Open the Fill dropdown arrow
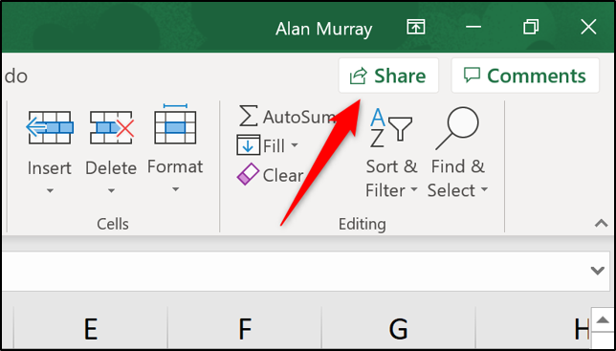This screenshot has height=351, width=616. pos(295,146)
